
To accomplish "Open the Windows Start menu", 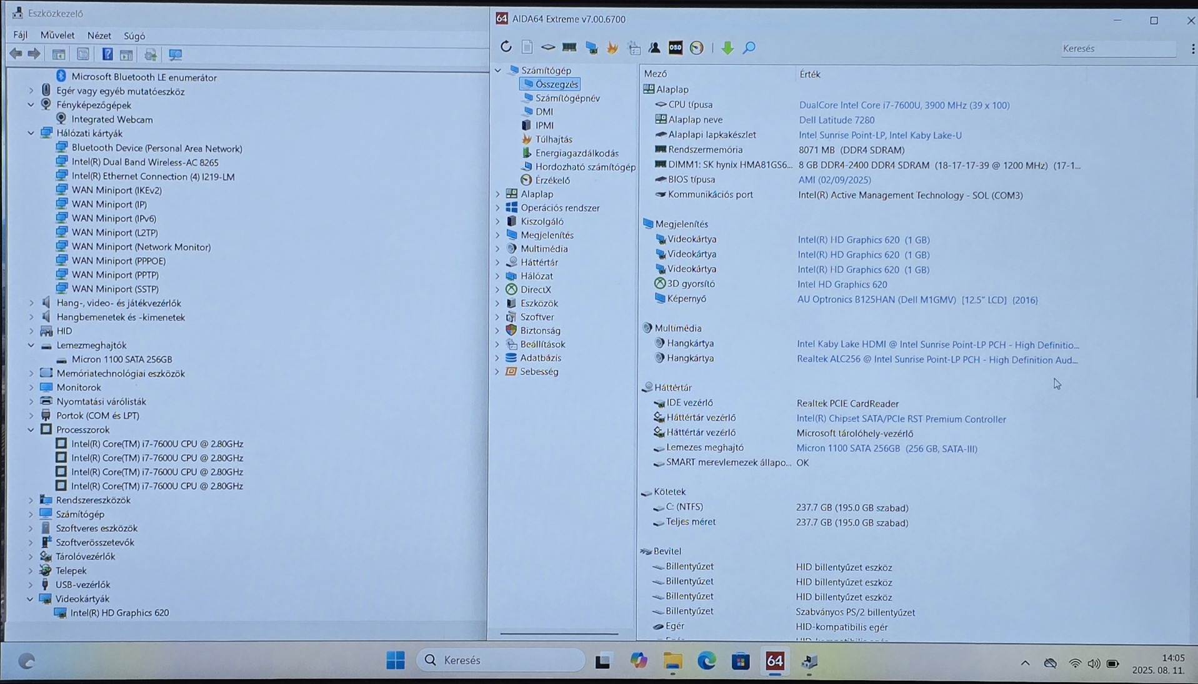I will pyautogui.click(x=396, y=660).
